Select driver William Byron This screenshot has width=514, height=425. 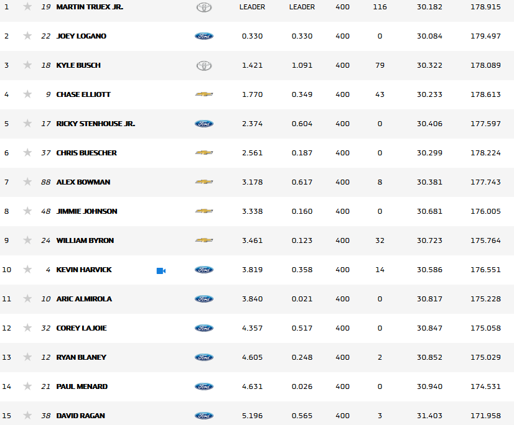coord(85,240)
